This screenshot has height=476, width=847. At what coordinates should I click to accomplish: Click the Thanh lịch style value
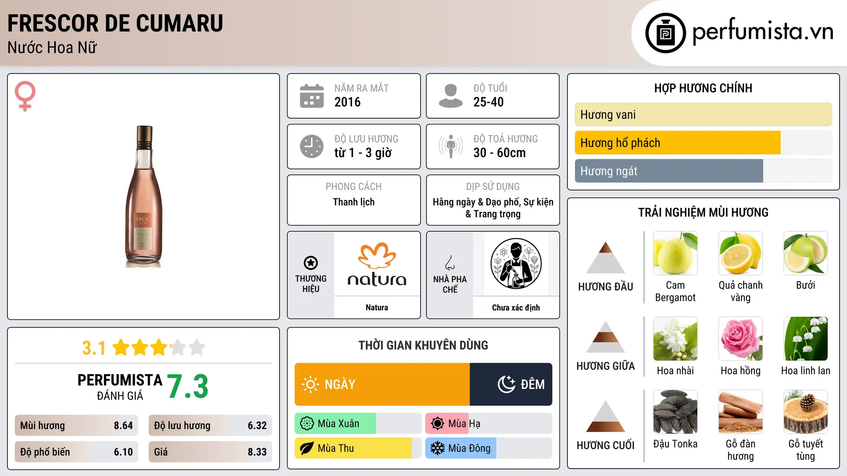click(x=354, y=202)
